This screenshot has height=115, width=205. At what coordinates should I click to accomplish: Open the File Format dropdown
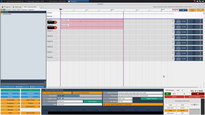(125, 99)
